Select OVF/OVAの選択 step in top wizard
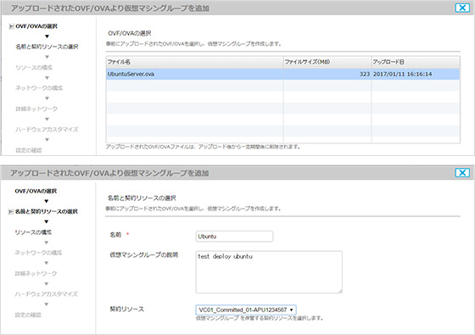 point(36,26)
